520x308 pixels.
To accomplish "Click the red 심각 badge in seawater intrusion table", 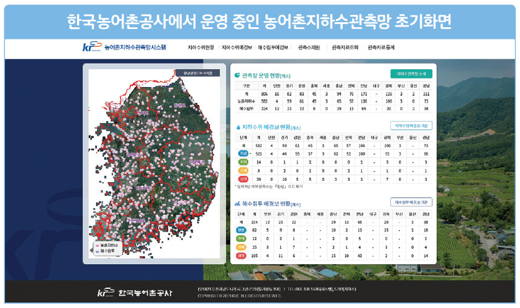I will (x=241, y=256).
